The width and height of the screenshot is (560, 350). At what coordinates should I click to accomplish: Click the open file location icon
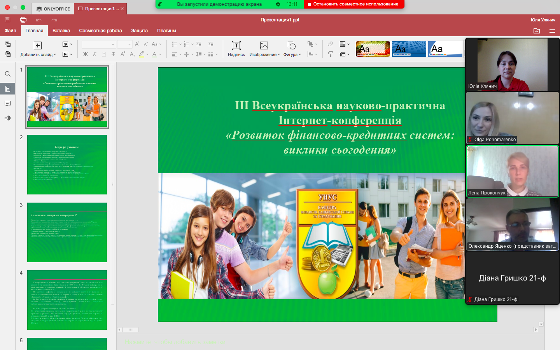click(537, 31)
